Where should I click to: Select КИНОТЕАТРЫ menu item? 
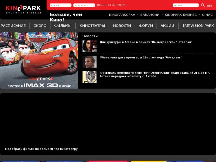pos(92,26)
